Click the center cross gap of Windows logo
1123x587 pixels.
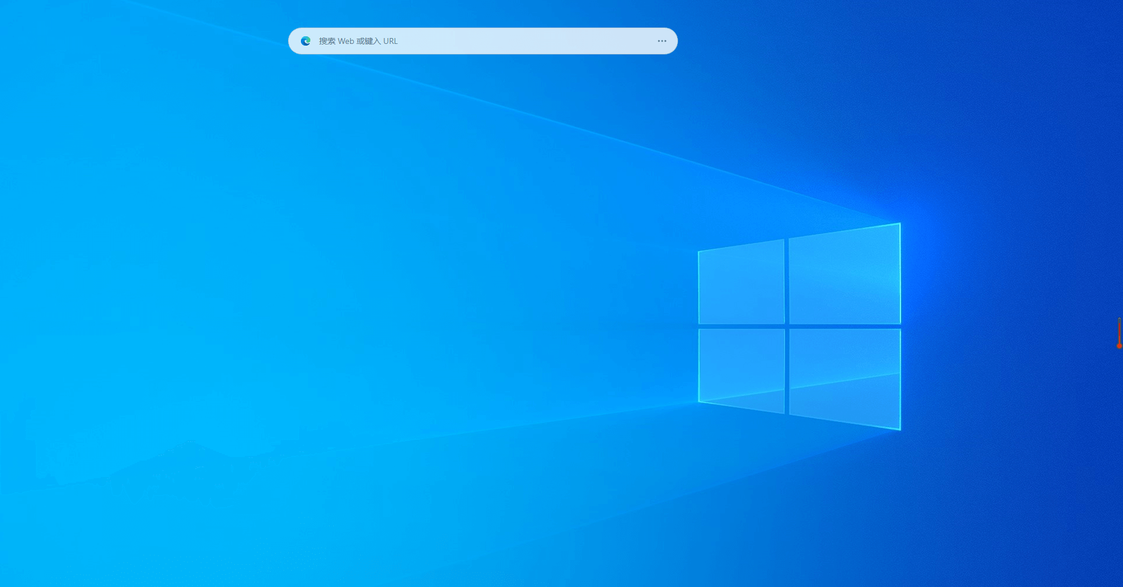pos(787,327)
